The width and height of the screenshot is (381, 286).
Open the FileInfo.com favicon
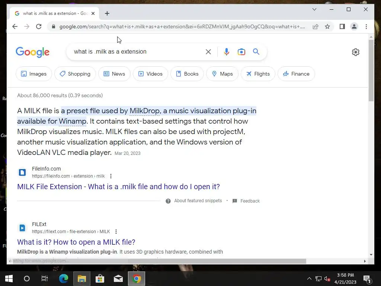22,172
